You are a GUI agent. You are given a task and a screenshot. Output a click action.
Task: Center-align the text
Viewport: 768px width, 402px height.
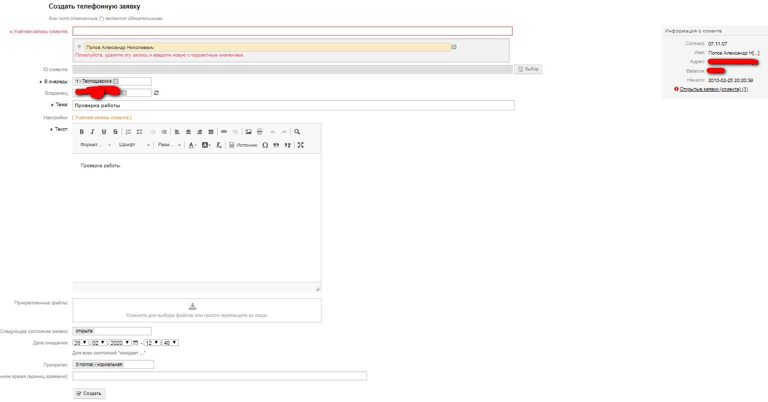coord(188,132)
